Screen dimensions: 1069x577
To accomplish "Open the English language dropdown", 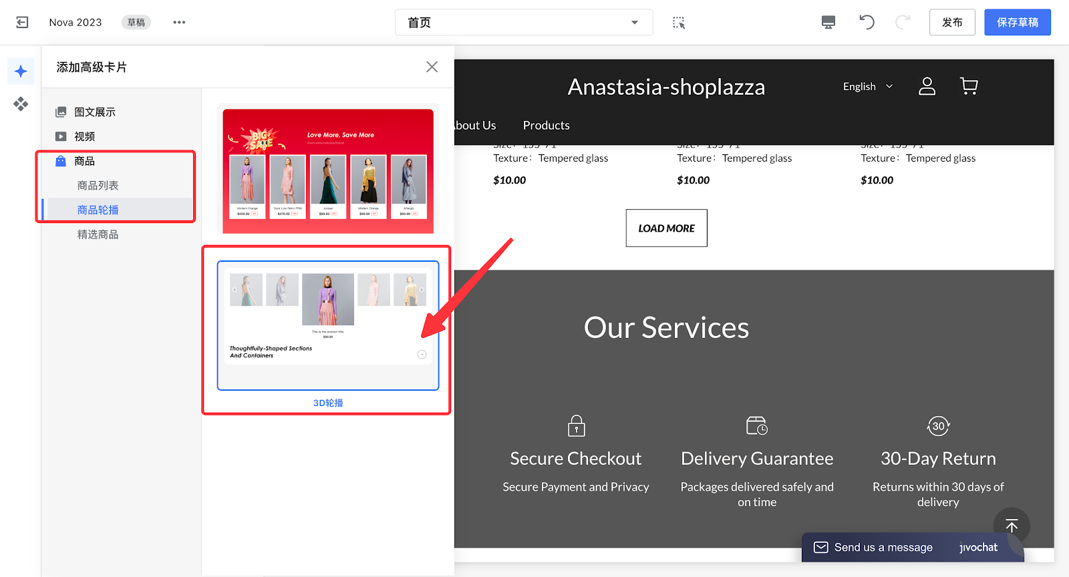I will [x=867, y=87].
